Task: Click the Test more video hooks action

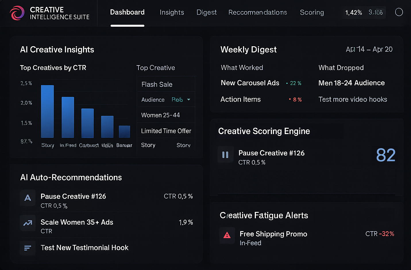Action: (353, 99)
